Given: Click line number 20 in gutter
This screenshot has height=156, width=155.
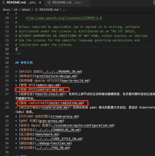Looking at the screenshot, I should click(7, 63).
